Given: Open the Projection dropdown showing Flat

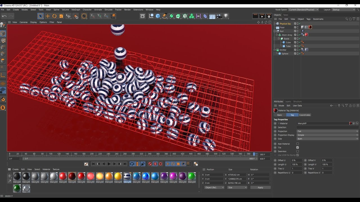Looking at the screenshot, I should [328, 131].
